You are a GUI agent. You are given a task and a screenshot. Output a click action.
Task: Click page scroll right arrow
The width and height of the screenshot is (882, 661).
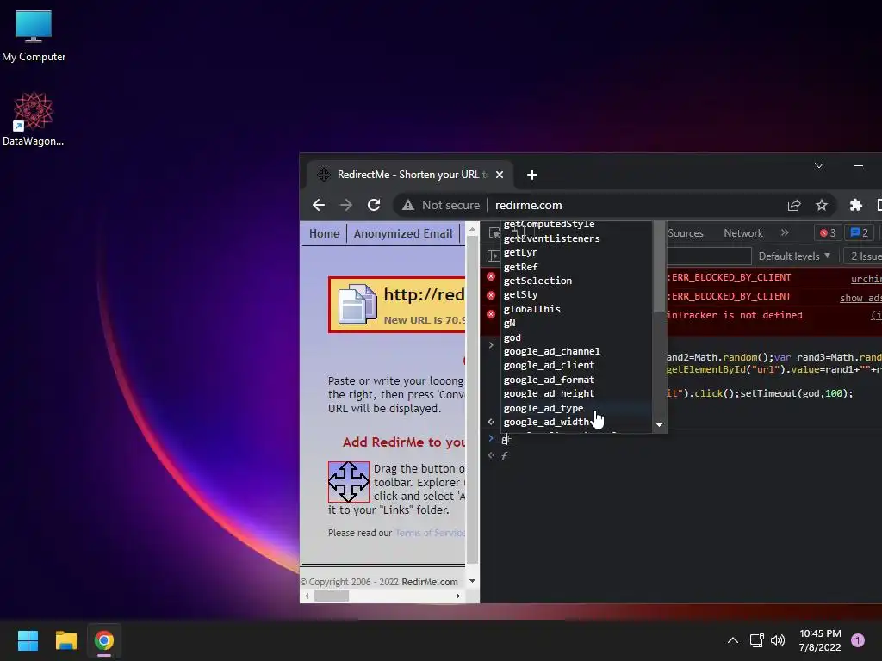(458, 596)
